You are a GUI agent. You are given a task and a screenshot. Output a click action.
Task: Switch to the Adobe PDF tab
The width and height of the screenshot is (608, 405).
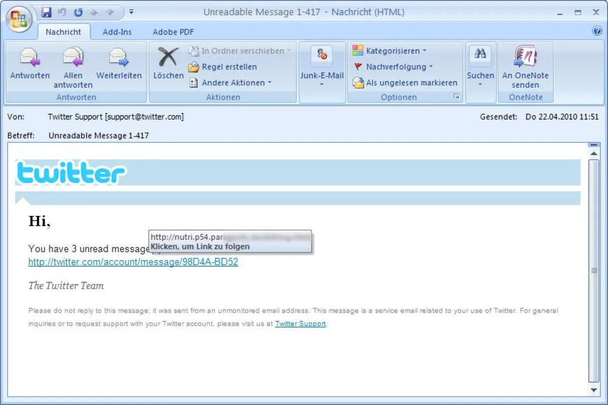tap(173, 32)
